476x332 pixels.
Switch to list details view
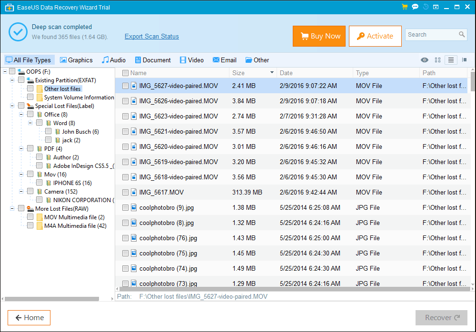tap(451, 60)
